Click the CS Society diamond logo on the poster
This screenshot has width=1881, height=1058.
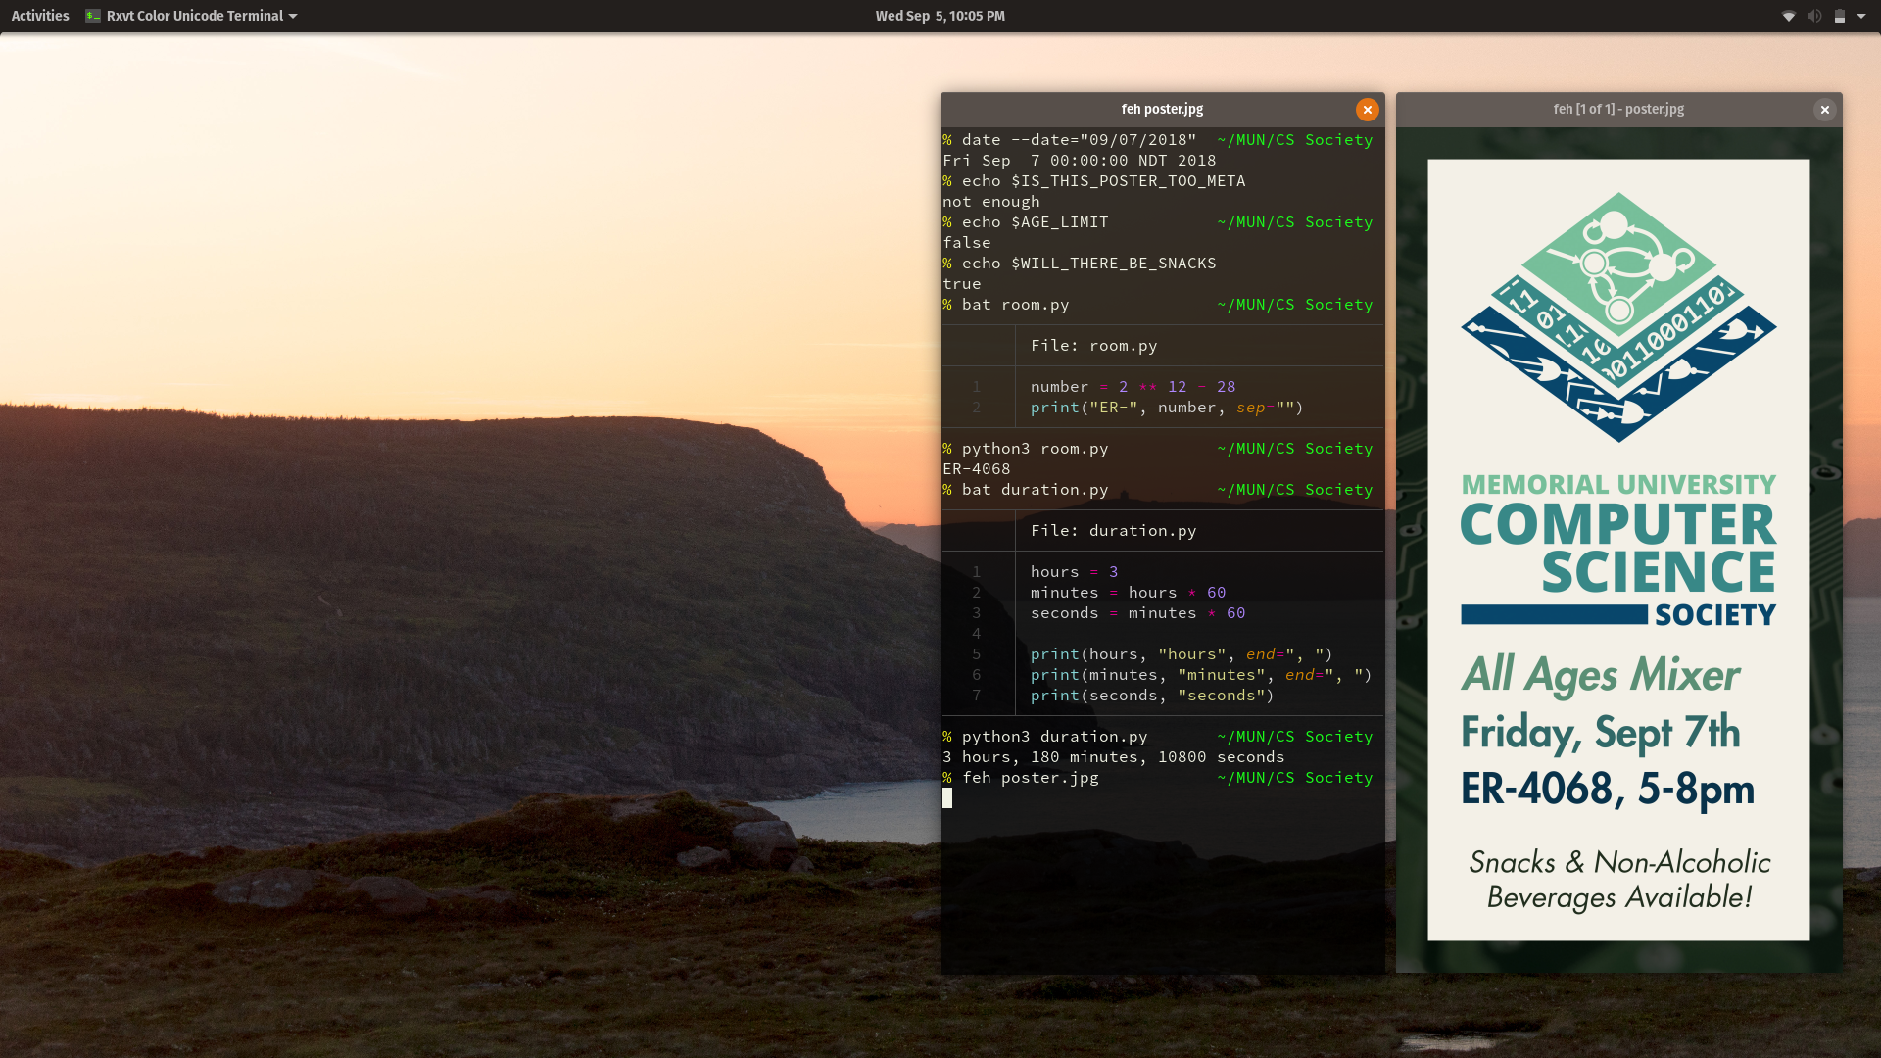pyautogui.click(x=1618, y=316)
